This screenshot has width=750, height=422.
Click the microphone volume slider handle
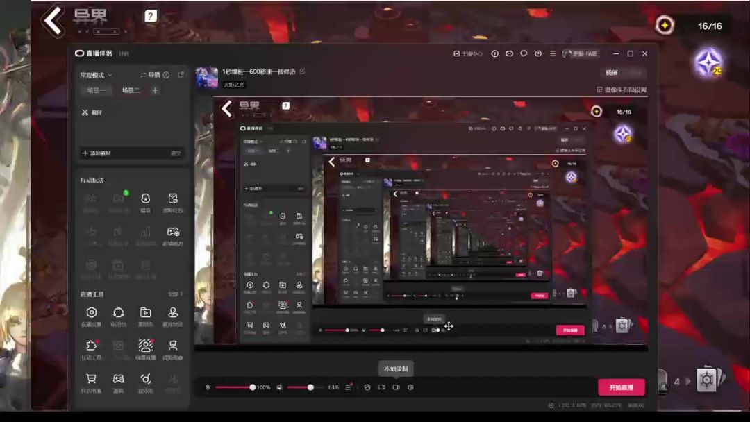252,387
